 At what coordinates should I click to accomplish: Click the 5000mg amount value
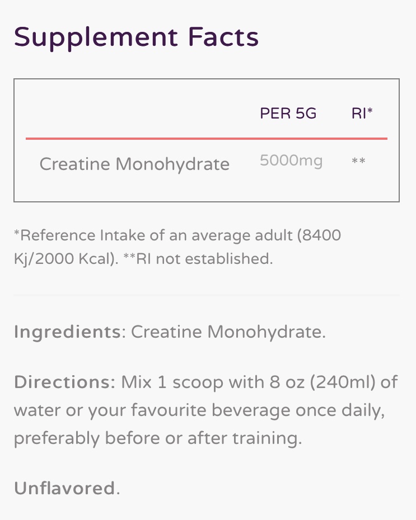point(291,161)
